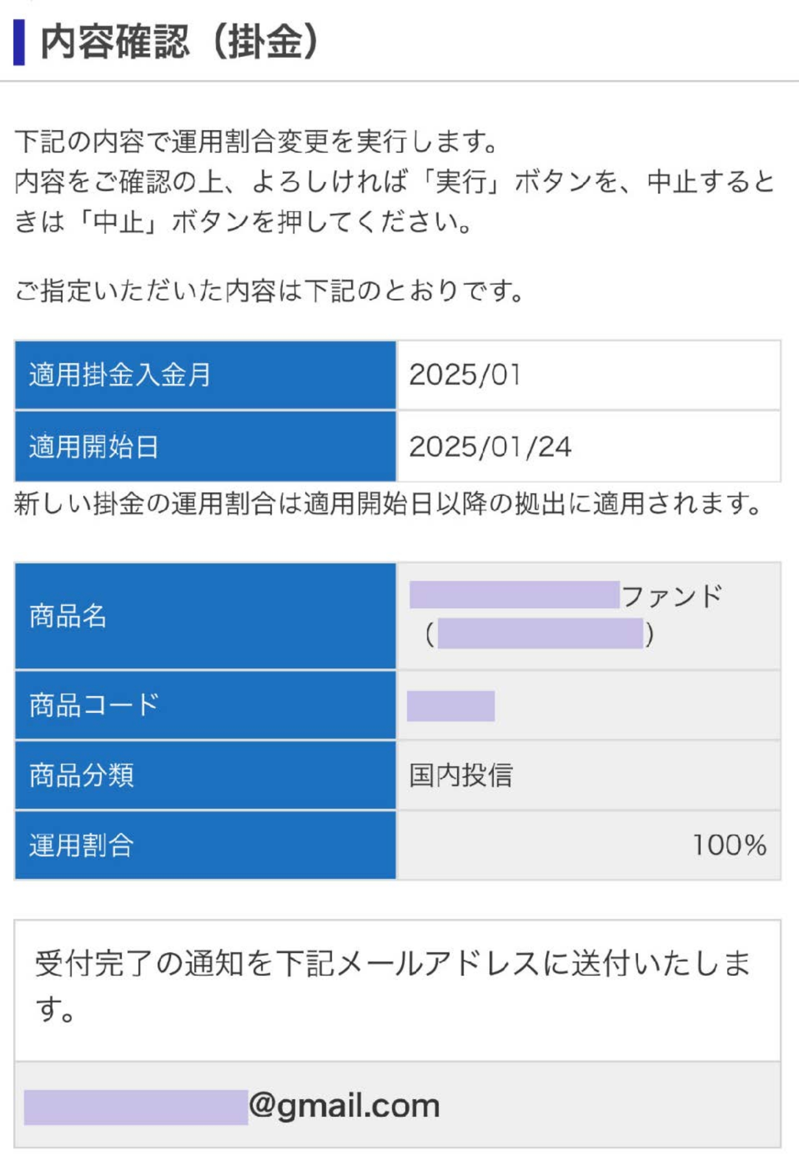Select the 国内投信 category value
This screenshot has height=1166, width=799.
tap(461, 775)
